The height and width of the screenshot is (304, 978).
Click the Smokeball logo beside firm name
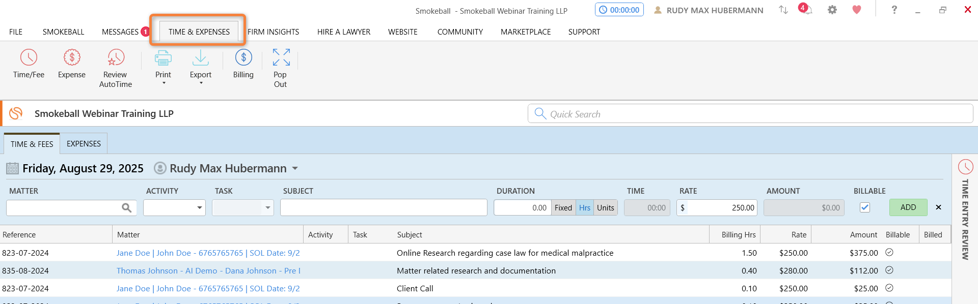(16, 113)
